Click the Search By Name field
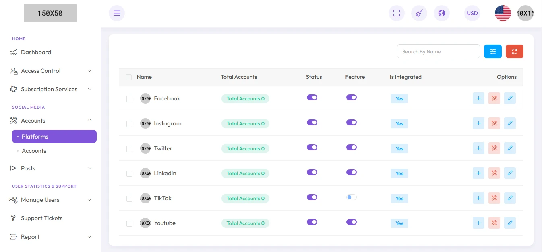This screenshot has height=252, width=542. 438,51
